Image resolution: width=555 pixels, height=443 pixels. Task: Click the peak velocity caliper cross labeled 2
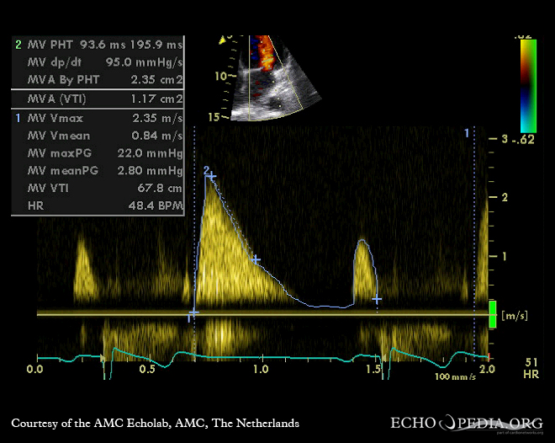[212, 177]
